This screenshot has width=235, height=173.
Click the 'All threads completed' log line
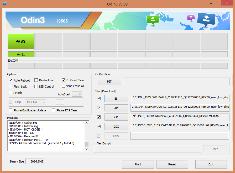point(41,143)
